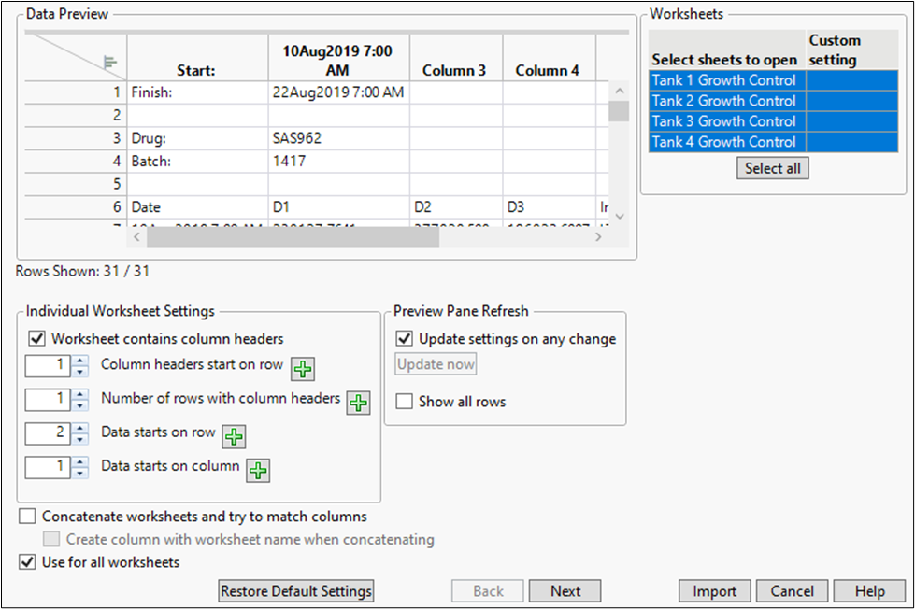Click green plus next to Column headers start row
The height and width of the screenshot is (609, 915).
point(302,370)
